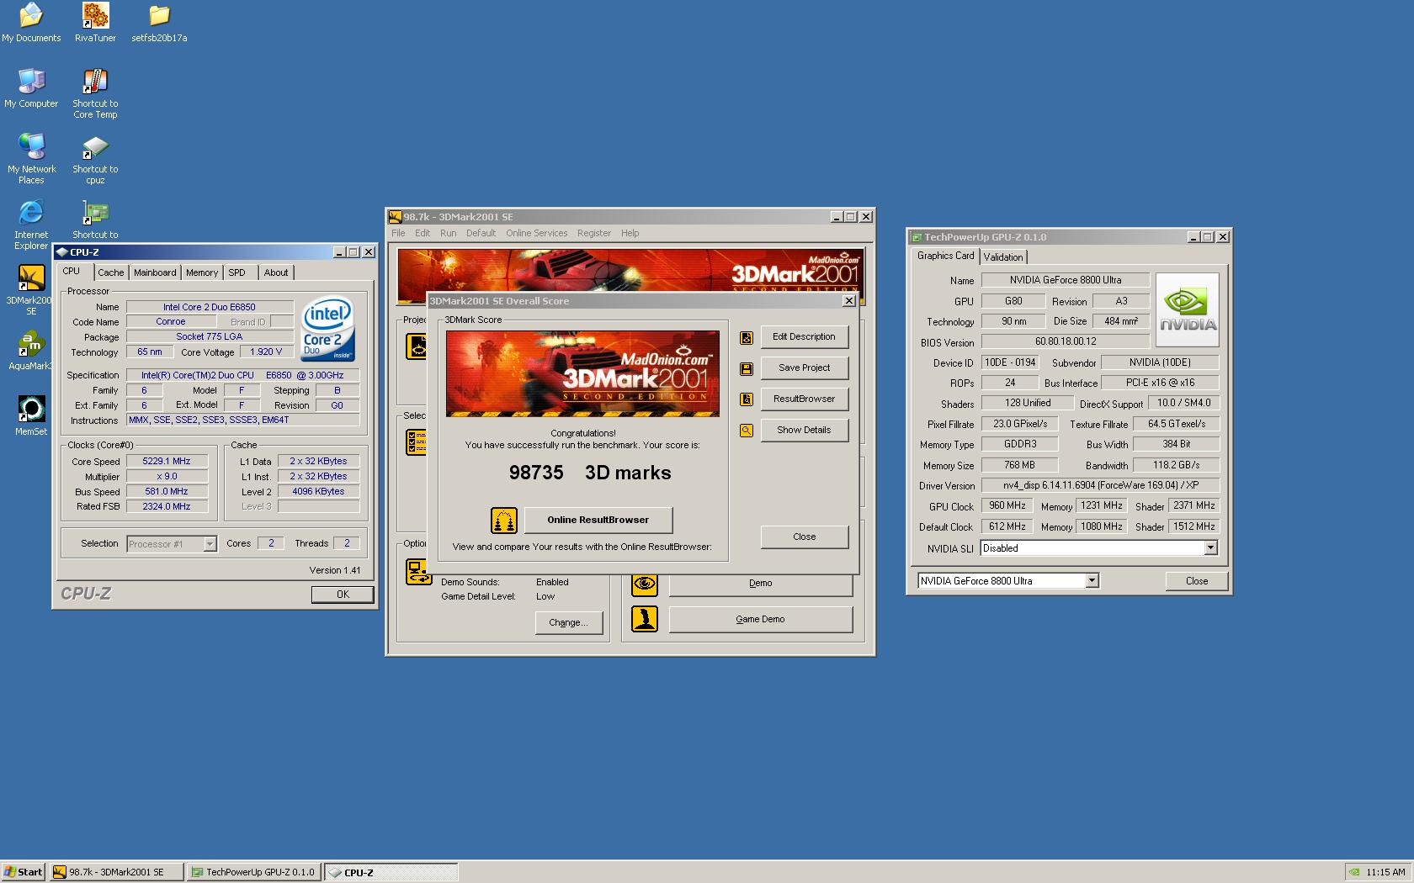Open 3DMark2001 SE desktop icon
The image size is (1414, 883).
tap(31, 290)
